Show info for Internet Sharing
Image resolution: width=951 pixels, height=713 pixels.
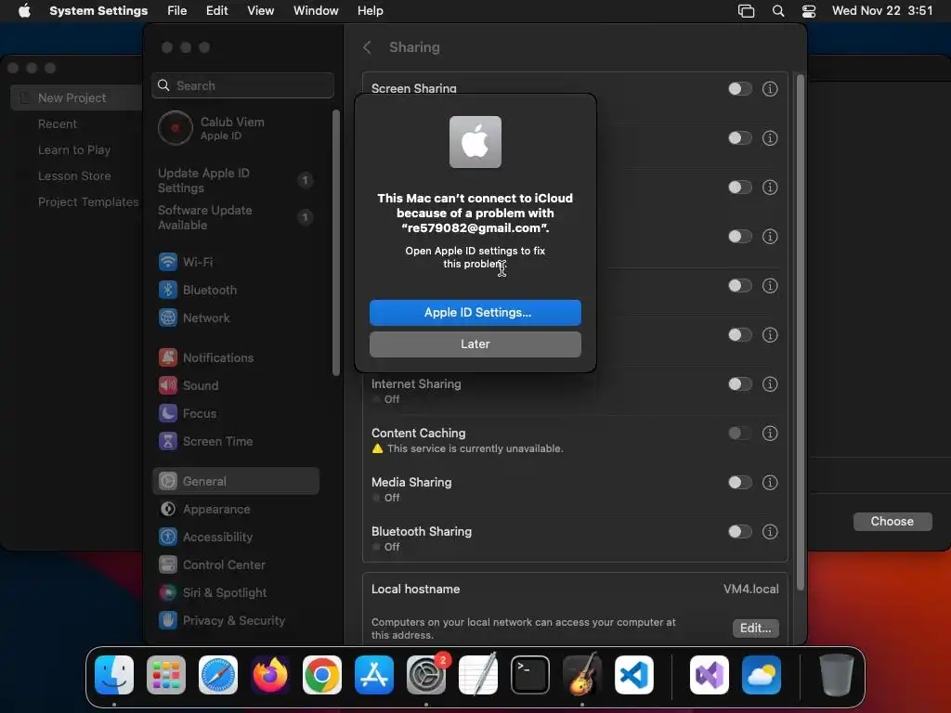click(x=770, y=384)
